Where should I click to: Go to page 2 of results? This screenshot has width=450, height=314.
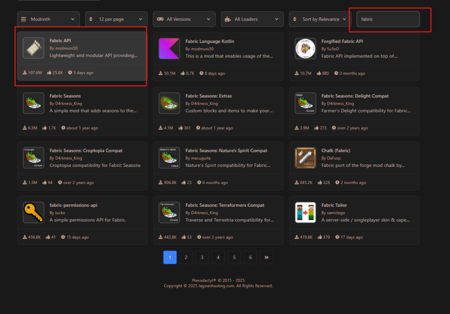(x=186, y=257)
